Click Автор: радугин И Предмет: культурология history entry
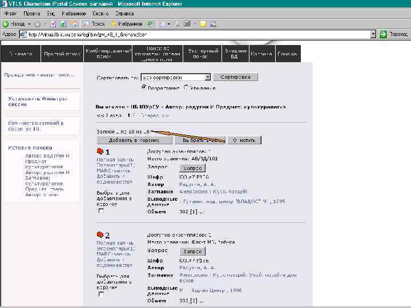The image size is (411, 308). point(47,161)
